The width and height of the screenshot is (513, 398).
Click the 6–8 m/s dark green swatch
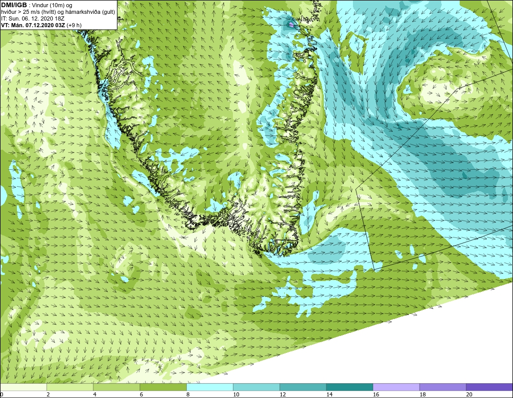163,387
